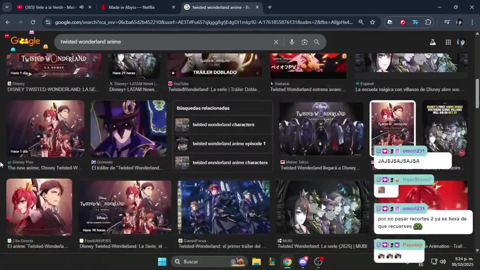The height and width of the screenshot is (270, 480).
Task: Start a voice search with the microphone
Action: click(x=292, y=42)
